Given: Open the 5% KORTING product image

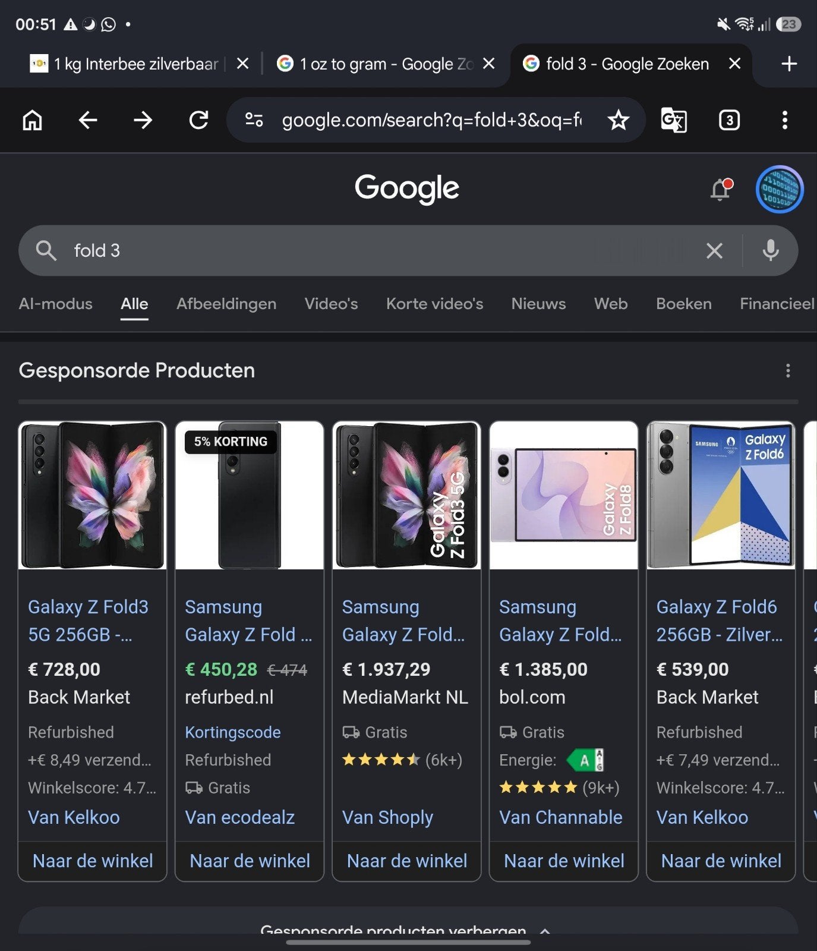Looking at the screenshot, I should [x=250, y=495].
